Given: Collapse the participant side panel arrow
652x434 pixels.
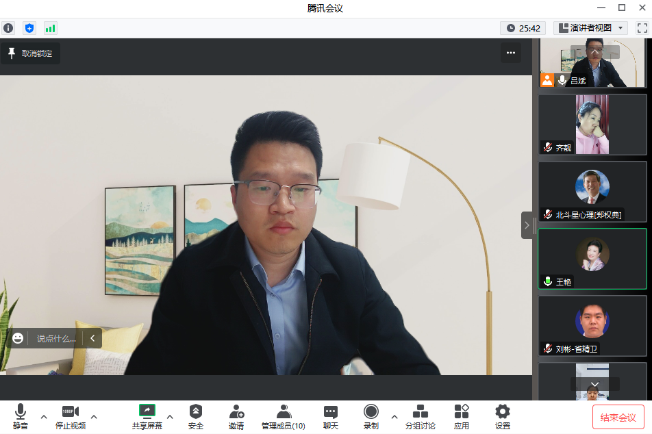Looking at the screenshot, I should (x=527, y=225).
